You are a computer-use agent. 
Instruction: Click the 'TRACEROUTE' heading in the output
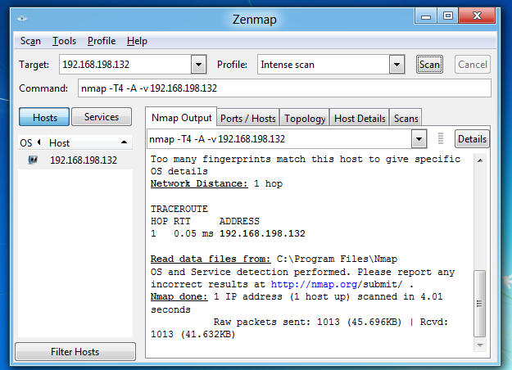pos(179,209)
